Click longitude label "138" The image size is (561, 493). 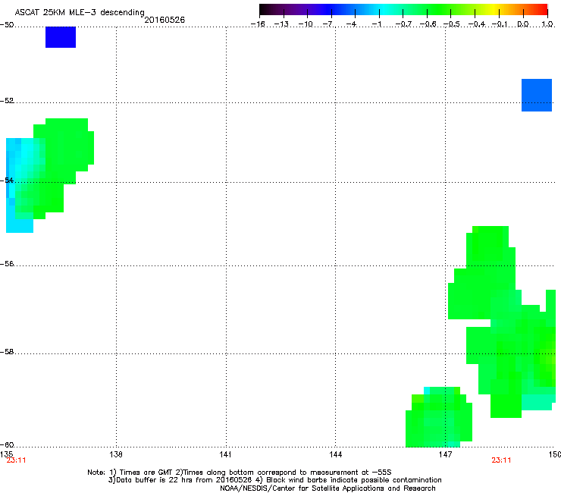116,454
